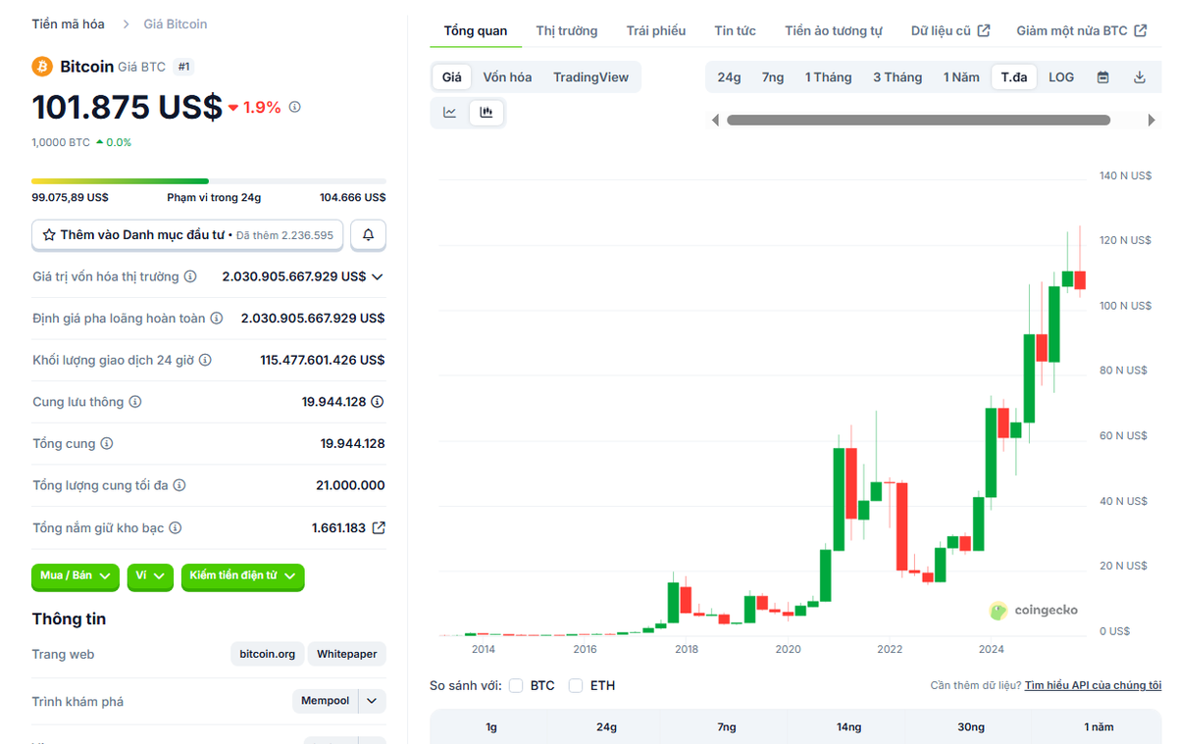Click info icon beside Cung lưu thông label
Viewport: 1177px width, 744px height.
tap(135, 402)
